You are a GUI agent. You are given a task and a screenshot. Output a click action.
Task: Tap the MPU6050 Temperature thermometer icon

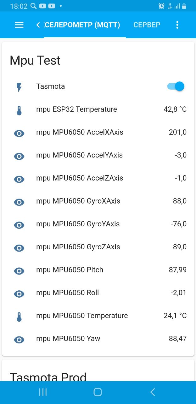[19, 317]
